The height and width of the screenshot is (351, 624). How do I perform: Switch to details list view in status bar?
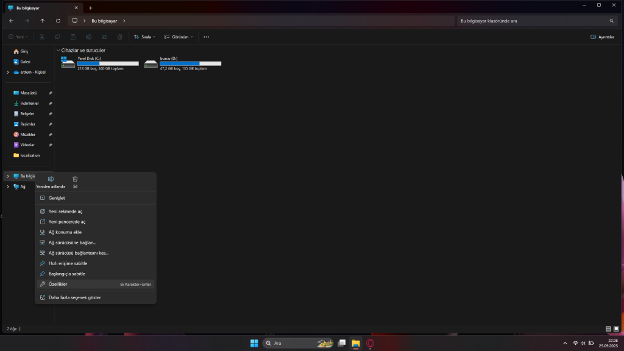pyautogui.click(x=608, y=329)
